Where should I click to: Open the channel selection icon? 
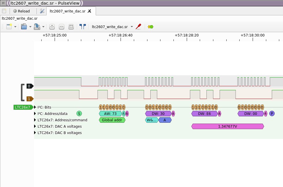point(82,26)
